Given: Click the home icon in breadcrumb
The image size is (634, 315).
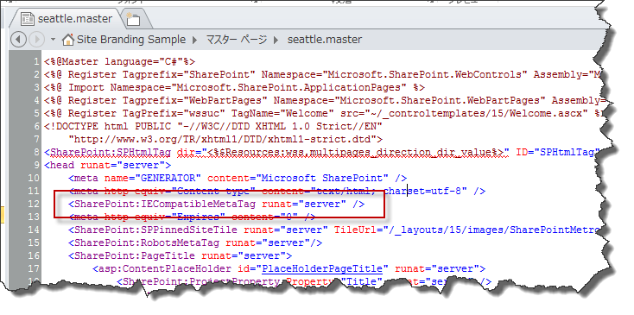Looking at the screenshot, I should [68, 40].
